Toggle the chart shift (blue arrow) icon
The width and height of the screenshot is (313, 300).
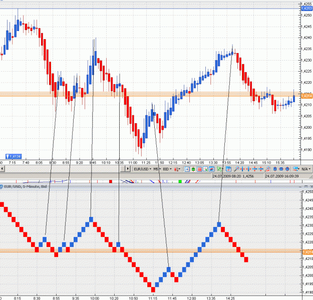187,169
